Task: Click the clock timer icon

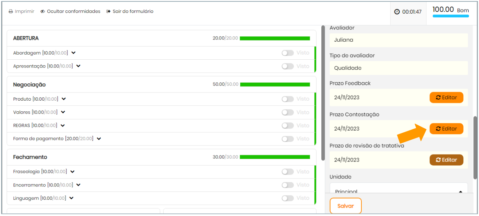Action: 397,12
